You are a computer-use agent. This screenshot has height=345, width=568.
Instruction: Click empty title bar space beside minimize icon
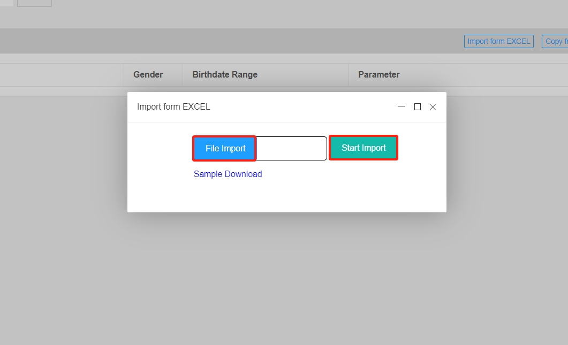click(321, 106)
